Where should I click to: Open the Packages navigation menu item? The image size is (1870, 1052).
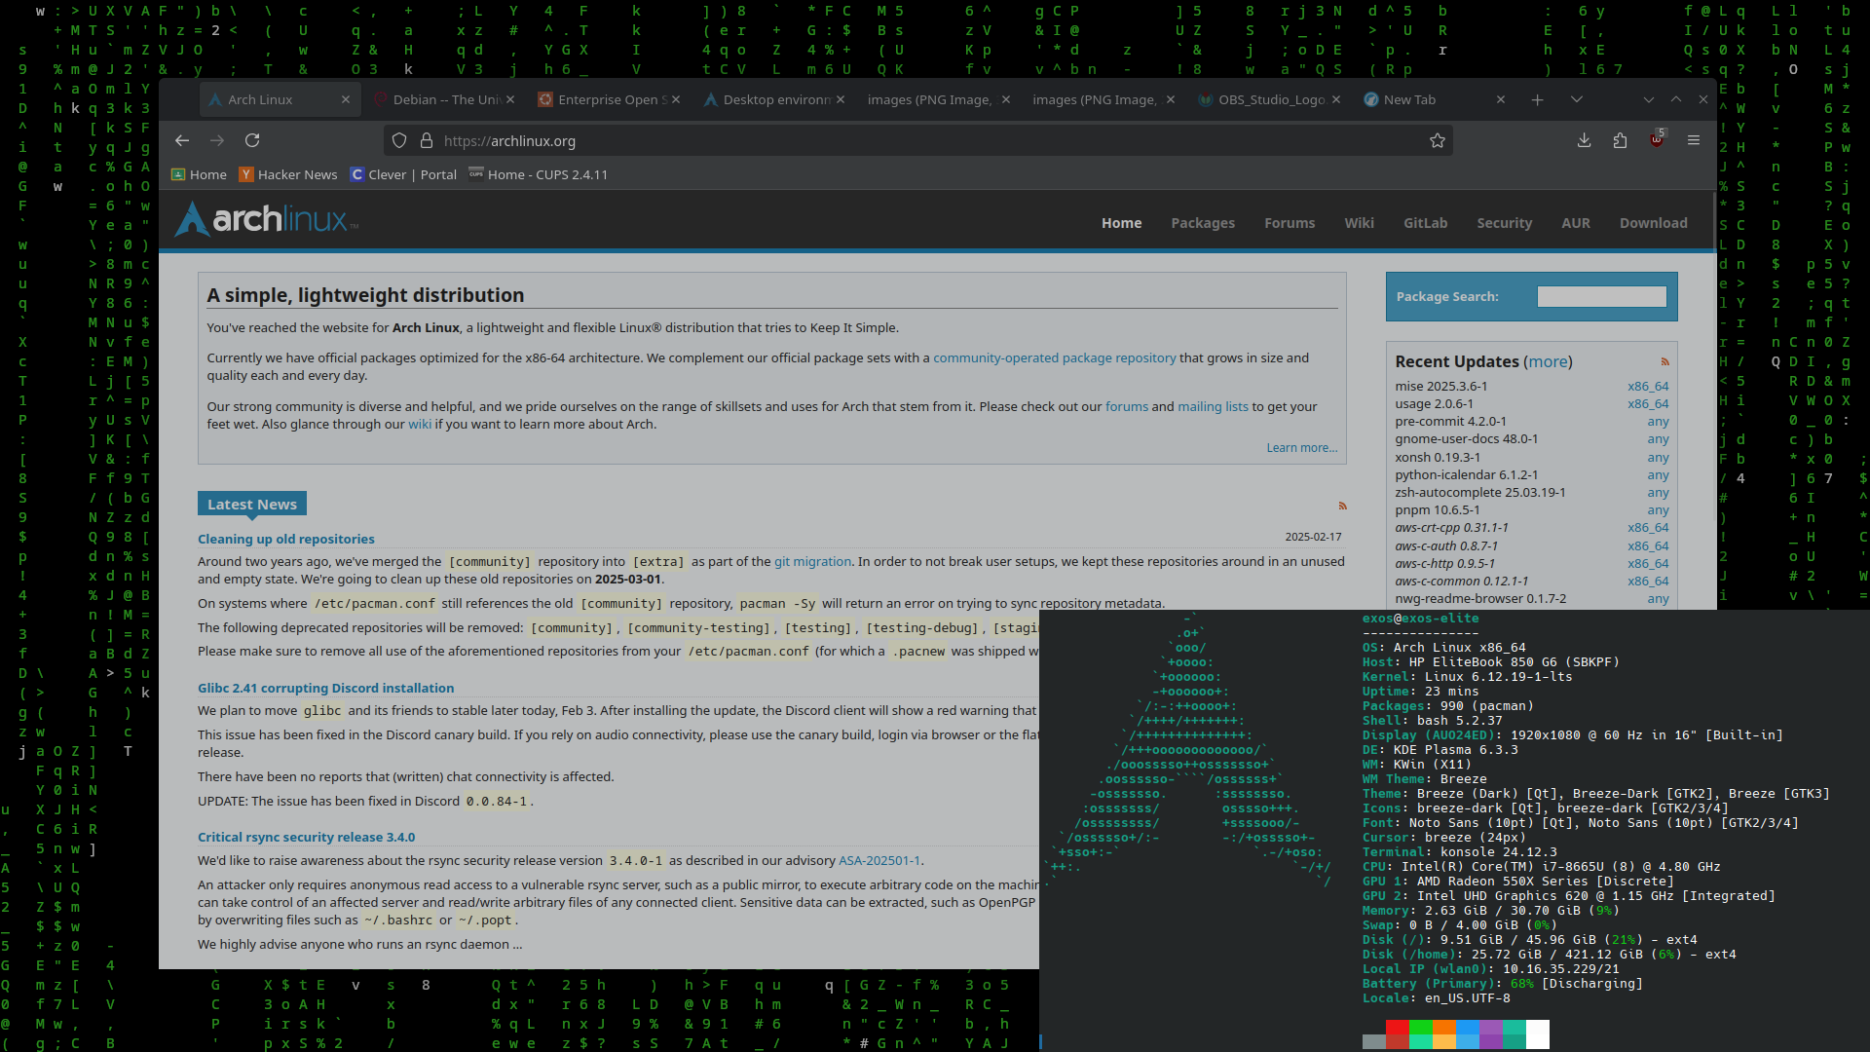(1202, 223)
